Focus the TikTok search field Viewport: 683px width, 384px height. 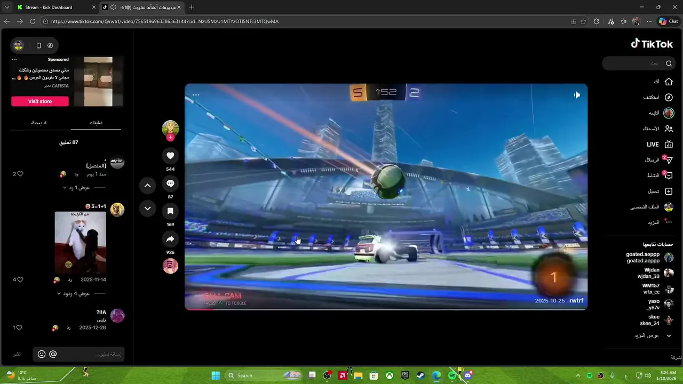point(638,63)
